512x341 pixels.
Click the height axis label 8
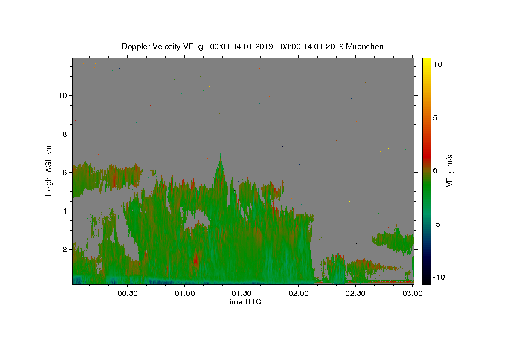tap(64, 134)
